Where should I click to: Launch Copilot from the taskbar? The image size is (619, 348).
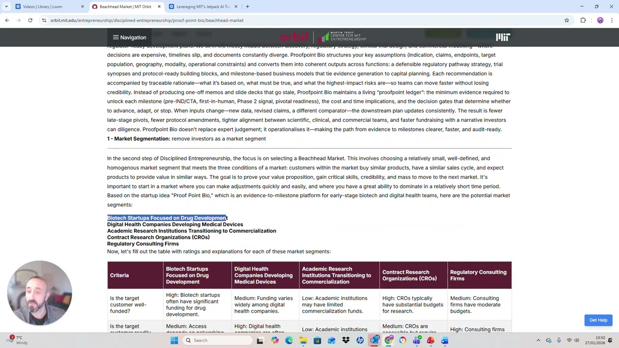pyautogui.click(x=275, y=340)
